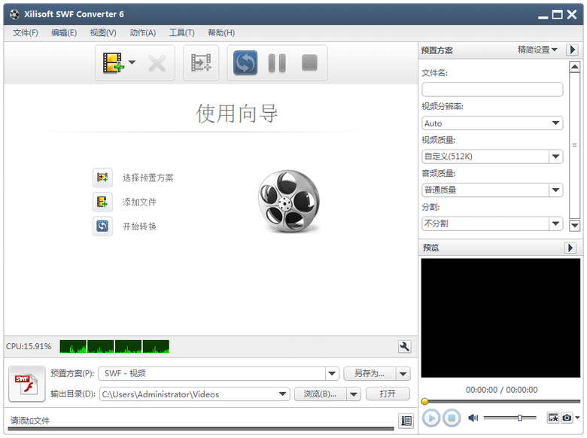Click the Add File filmstrip toolbar icon
Image resolution: width=587 pixels, height=438 pixels.
pyautogui.click(x=113, y=62)
